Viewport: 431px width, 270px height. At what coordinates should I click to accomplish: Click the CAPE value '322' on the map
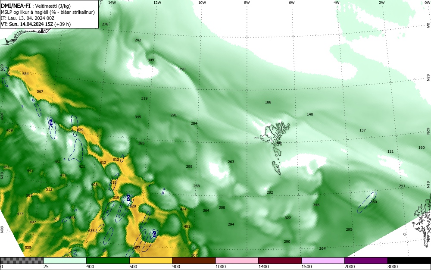287,218
